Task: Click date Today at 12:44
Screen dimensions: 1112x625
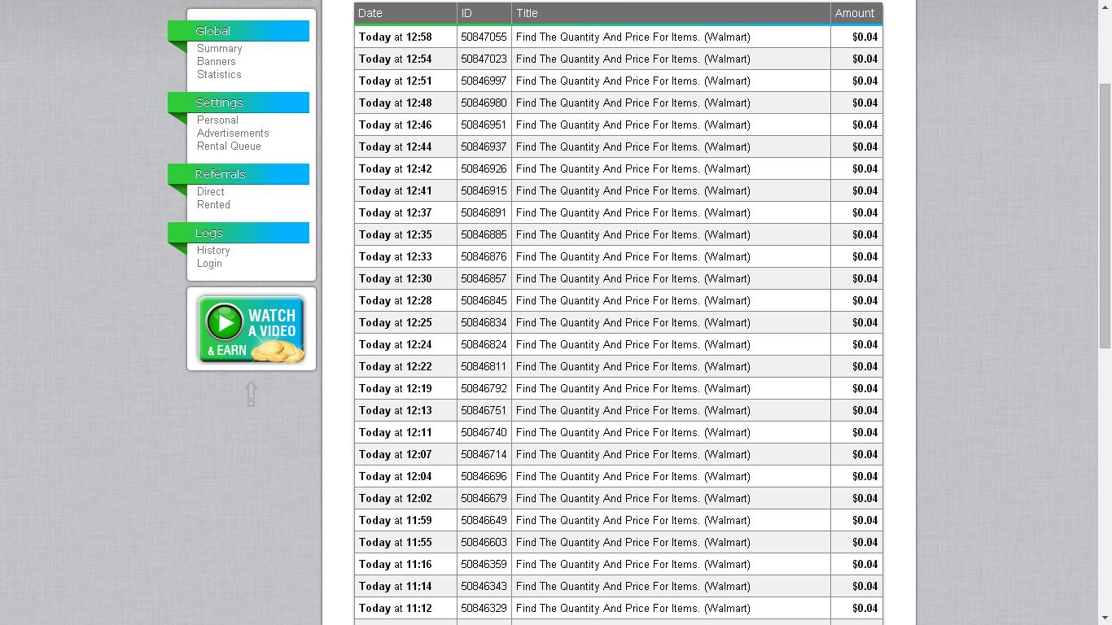Action: click(396, 146)
